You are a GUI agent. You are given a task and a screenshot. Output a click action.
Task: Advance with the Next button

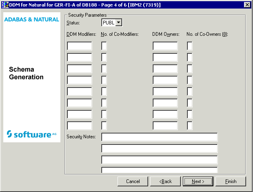point(198,181)
